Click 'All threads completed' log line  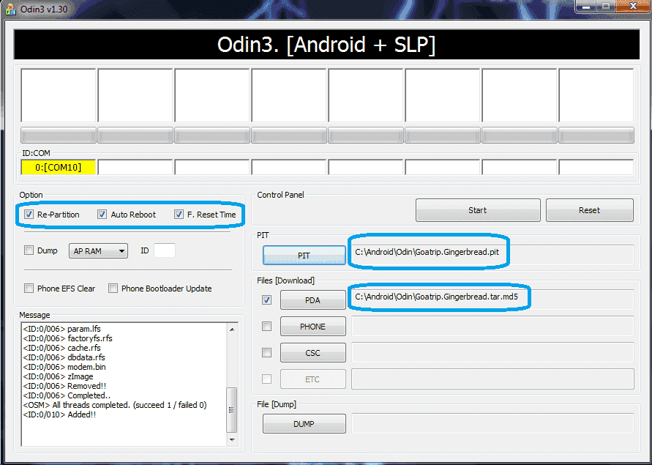115,405
